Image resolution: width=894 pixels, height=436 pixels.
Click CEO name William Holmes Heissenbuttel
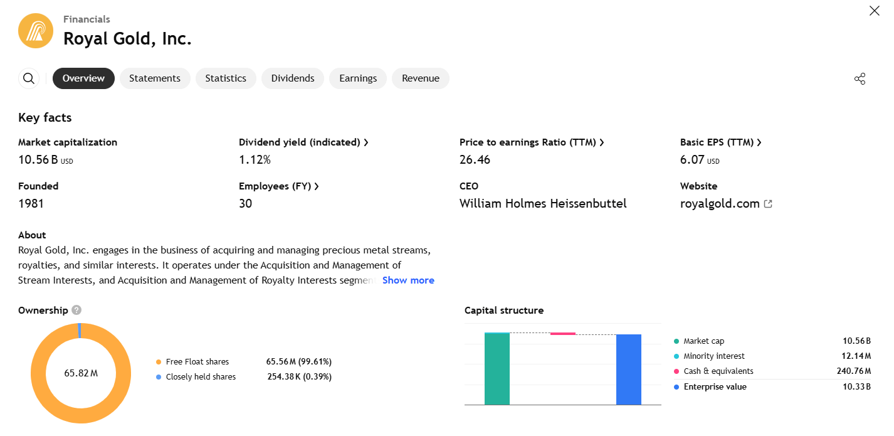(x=543, y=204)
